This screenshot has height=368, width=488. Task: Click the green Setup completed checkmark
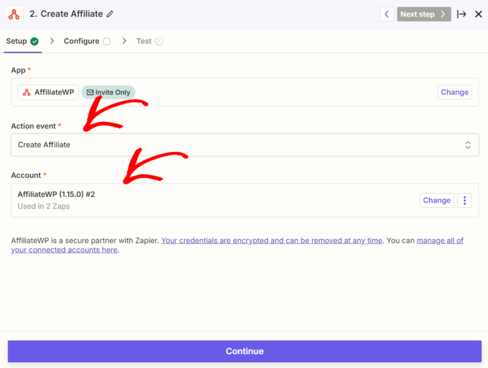[x=34, y=41]
